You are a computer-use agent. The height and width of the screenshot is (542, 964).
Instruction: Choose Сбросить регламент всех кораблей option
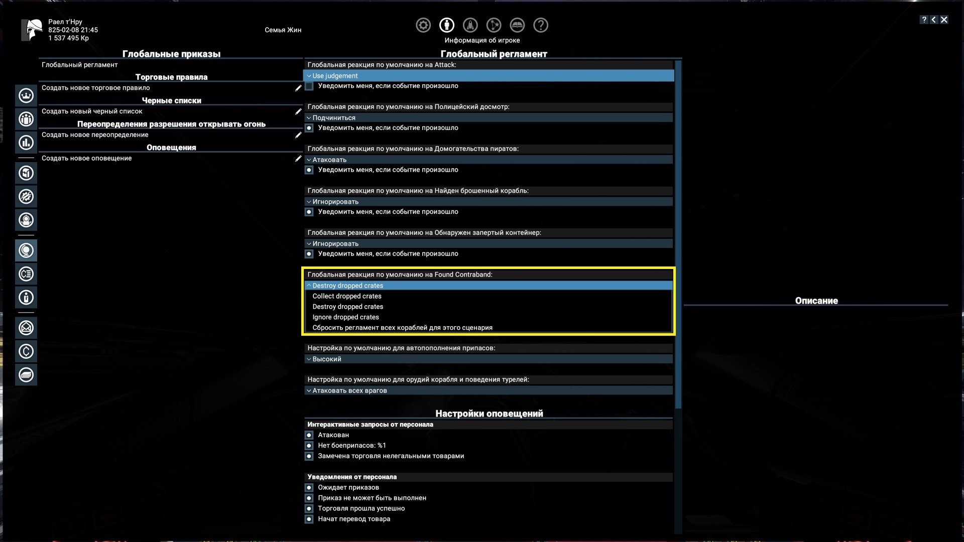click(489, 328)
